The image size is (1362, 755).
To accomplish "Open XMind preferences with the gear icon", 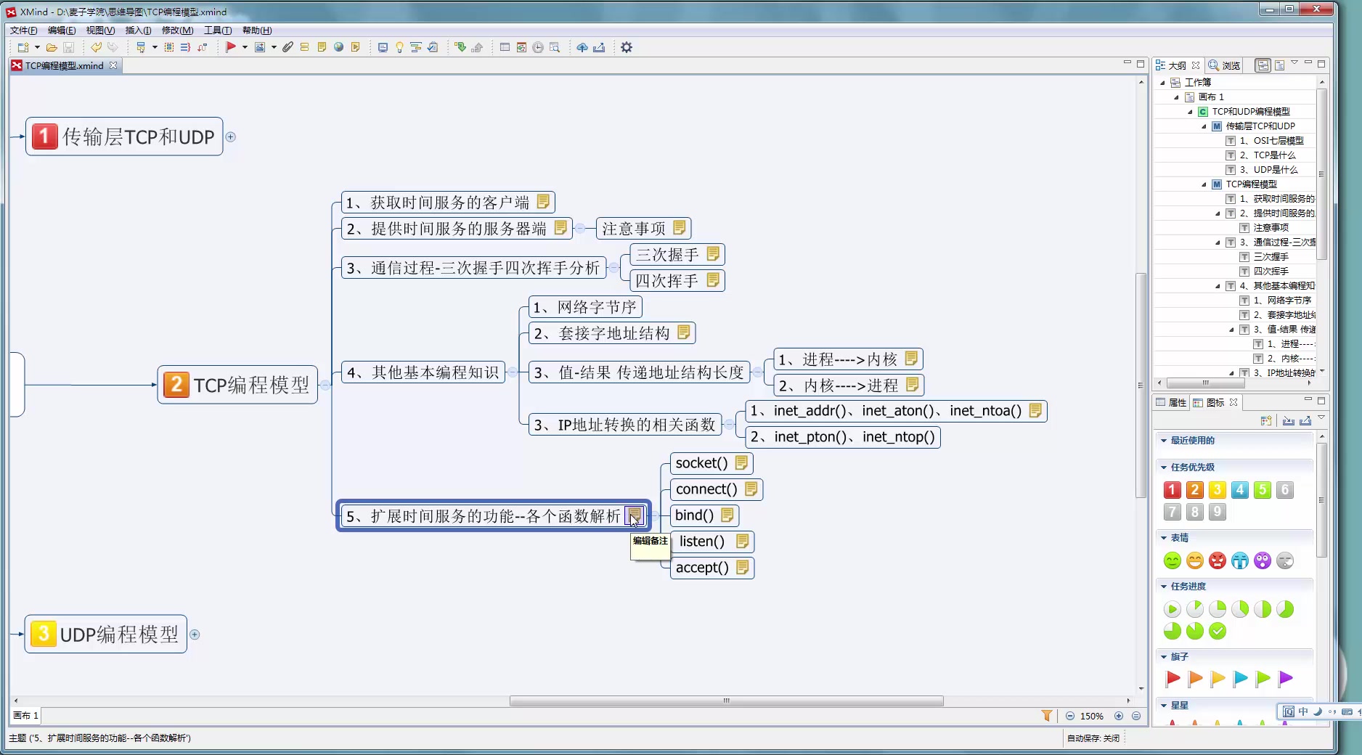I will (x=627, y=47).
